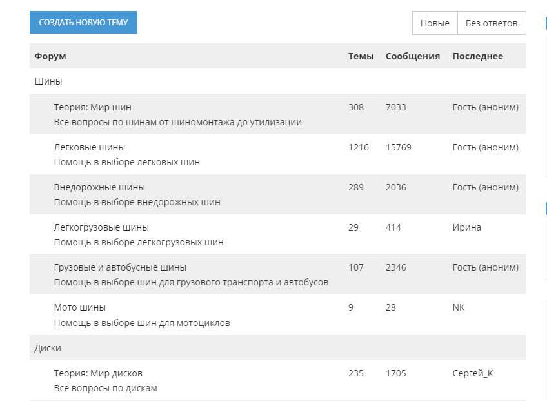The width and height of the screenshot is (547, 401).
Task: Open the Легковые шины forum
Action: (89, 147)
